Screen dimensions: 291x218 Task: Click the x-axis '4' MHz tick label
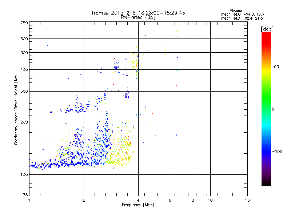138,200
